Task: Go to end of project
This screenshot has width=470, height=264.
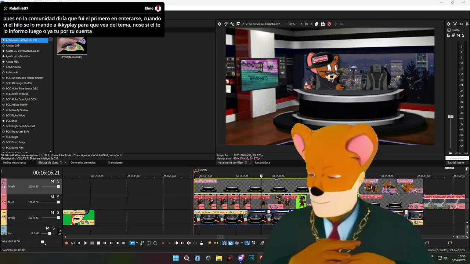Action: tap(111, 243)
